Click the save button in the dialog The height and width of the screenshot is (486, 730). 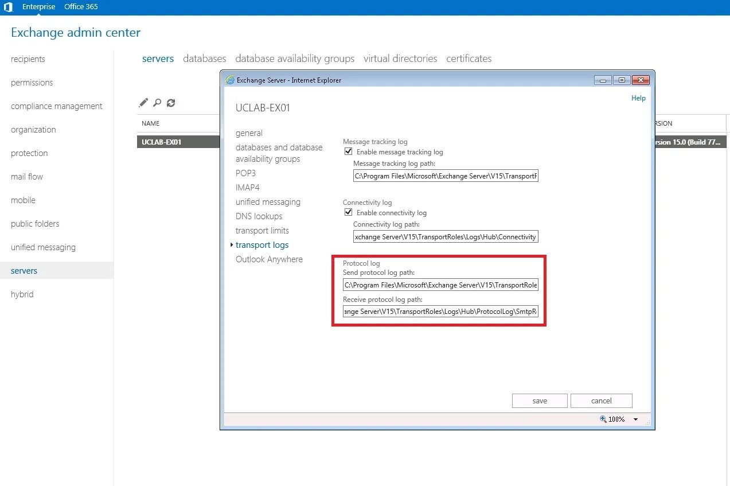[x=540, y=401]
